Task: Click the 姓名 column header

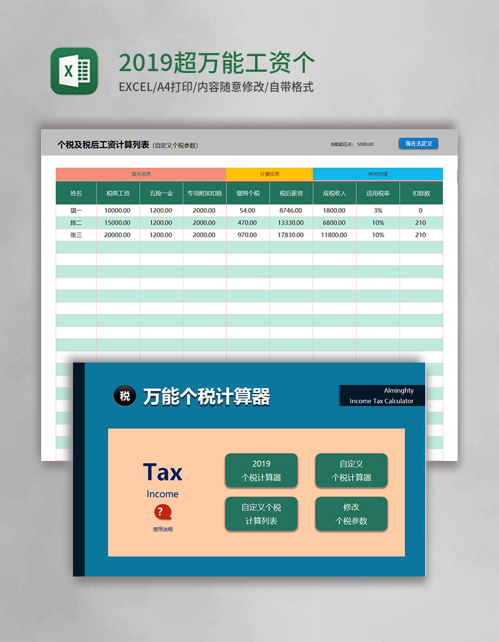Action: coord(75,193)
